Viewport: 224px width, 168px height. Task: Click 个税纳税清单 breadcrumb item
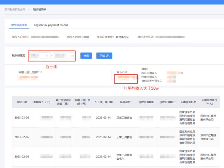coord(38,10)
